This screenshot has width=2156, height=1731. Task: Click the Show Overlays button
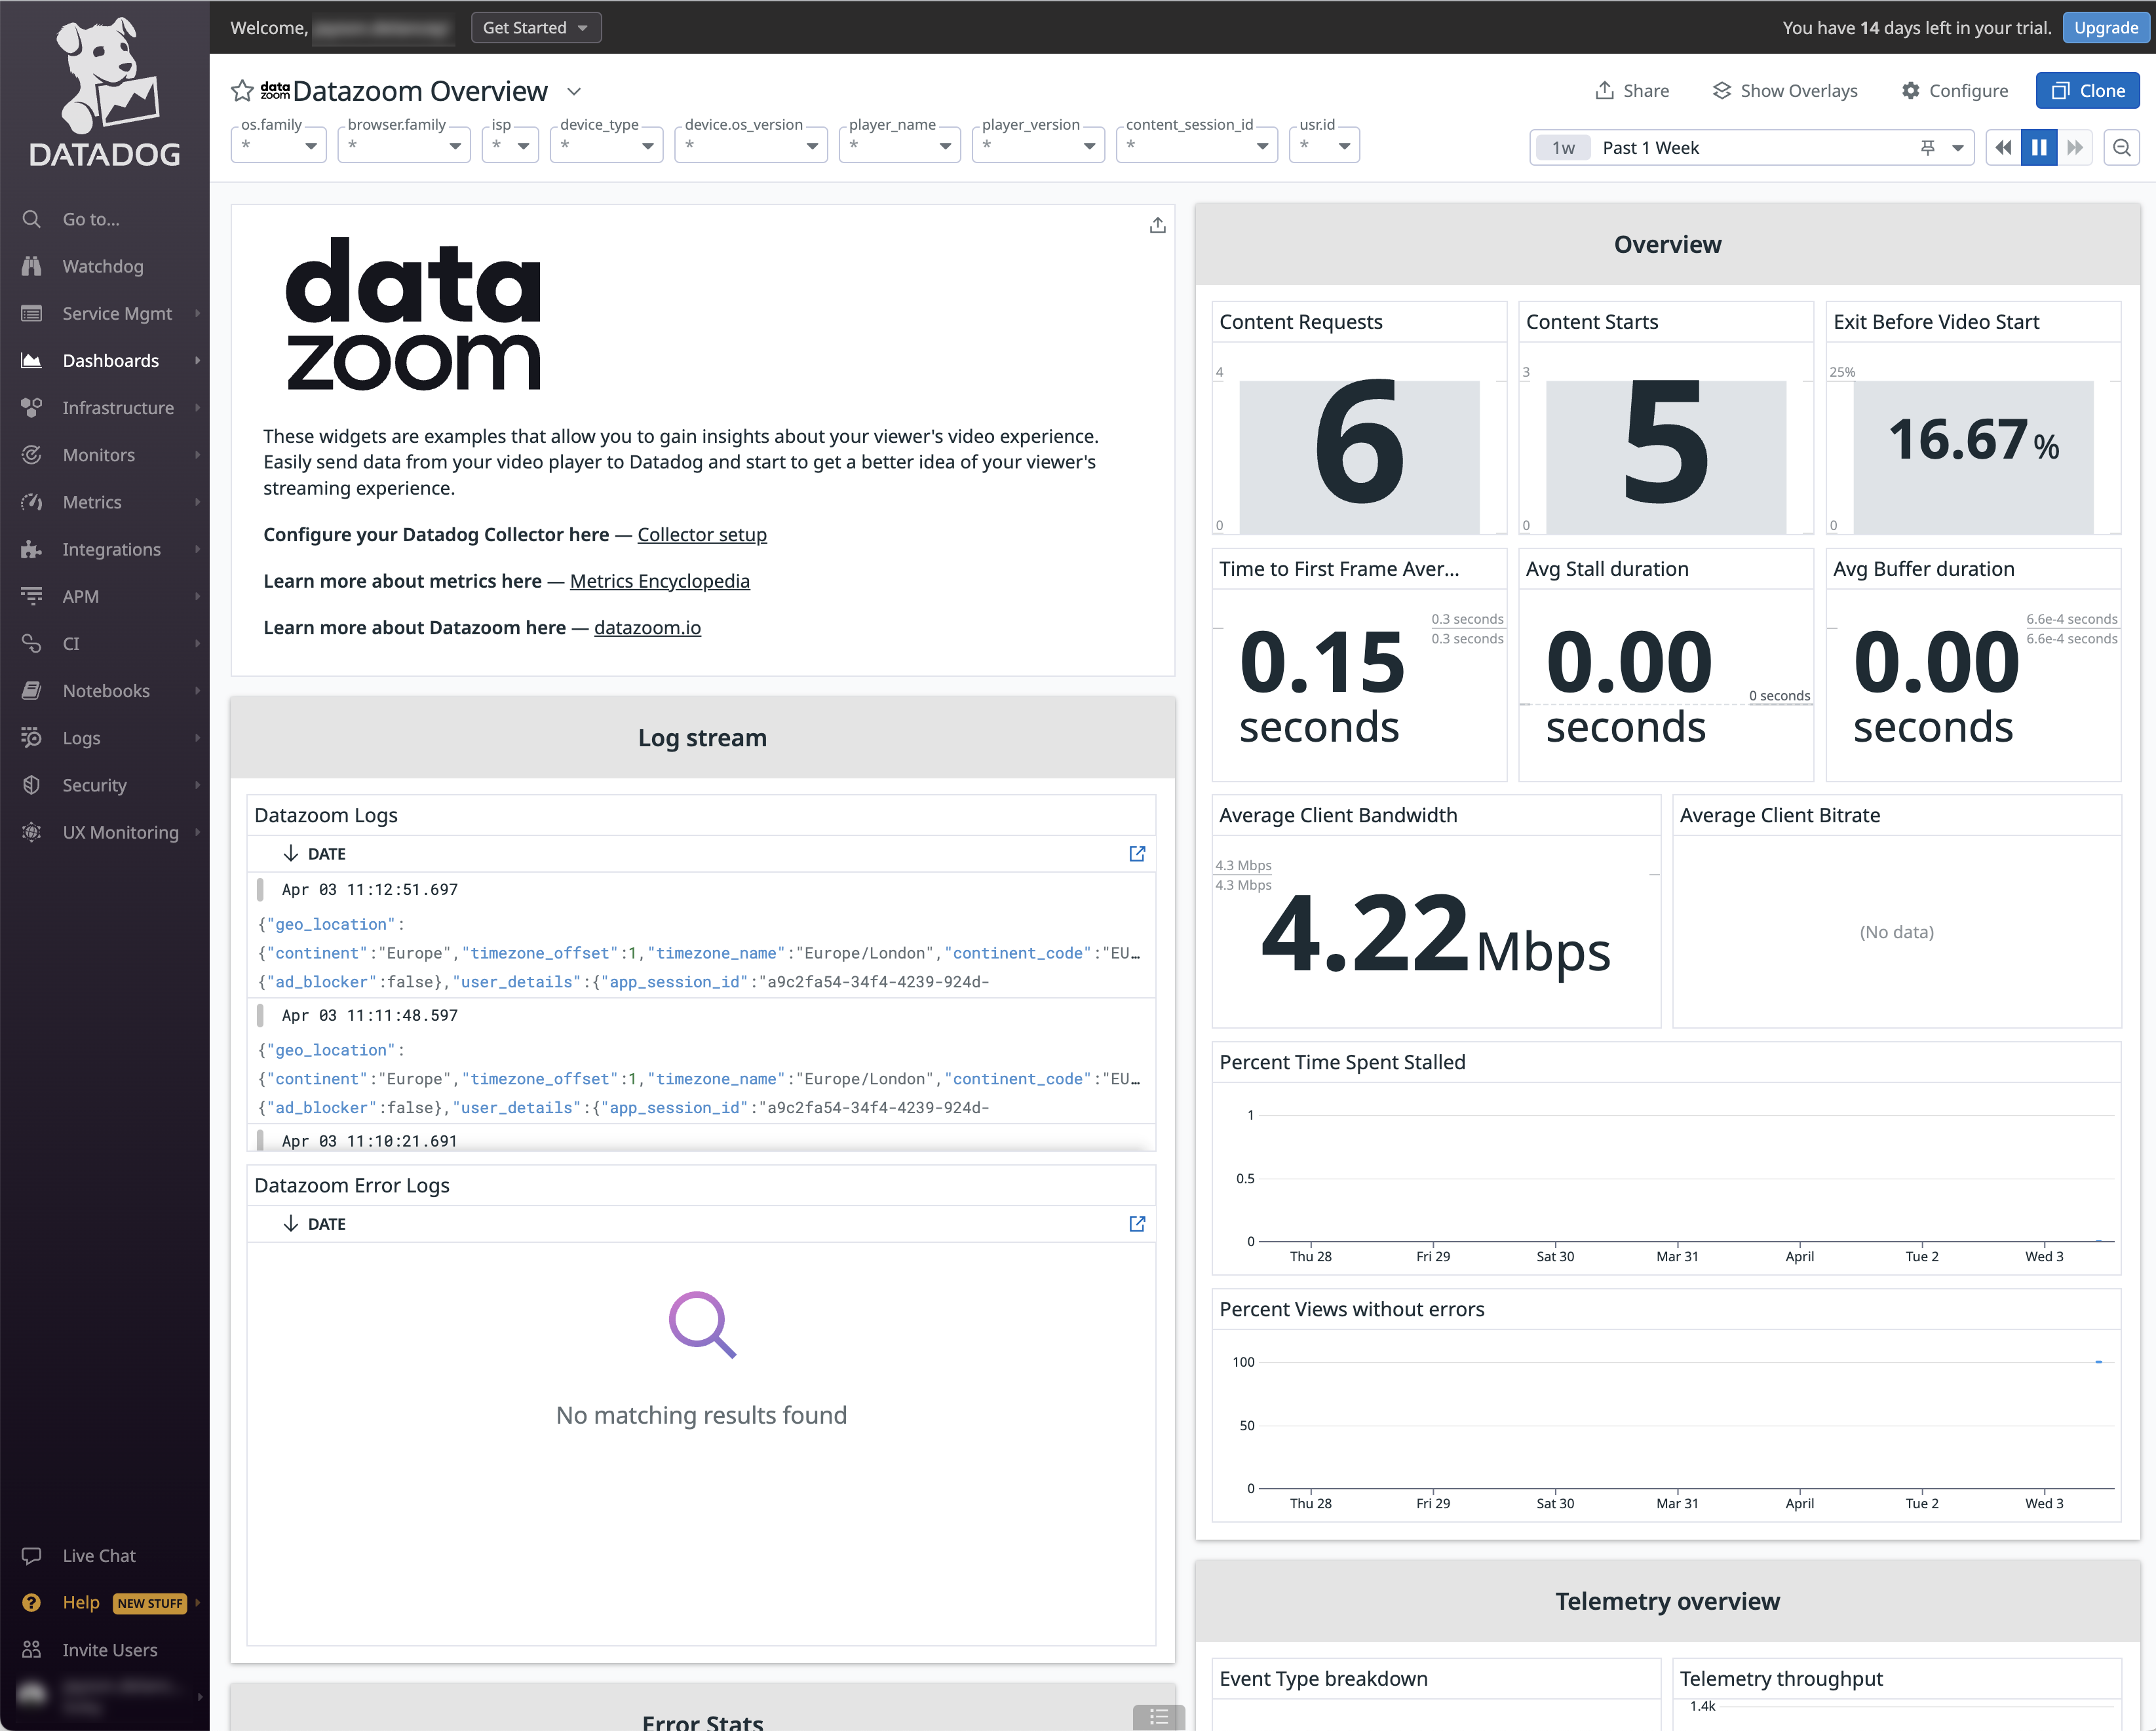[x=1785, y=91]
